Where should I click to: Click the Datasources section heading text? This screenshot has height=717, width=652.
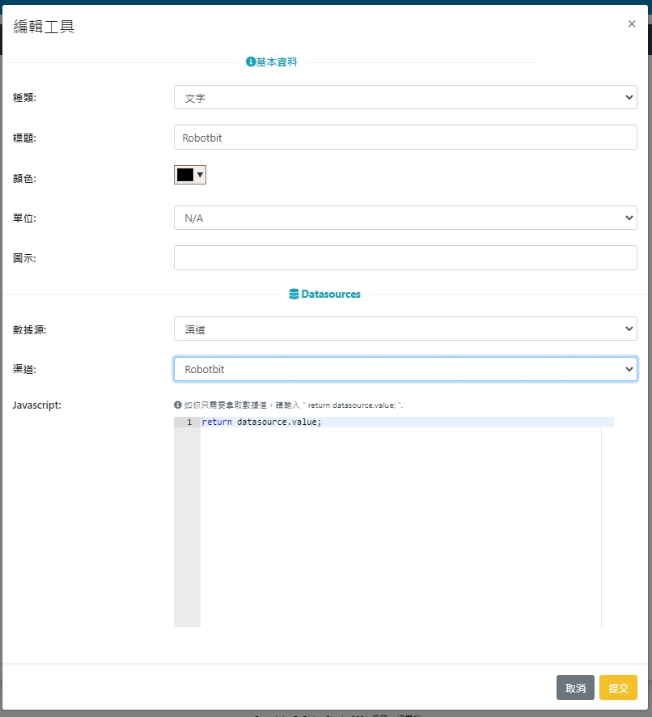point(331,295)
